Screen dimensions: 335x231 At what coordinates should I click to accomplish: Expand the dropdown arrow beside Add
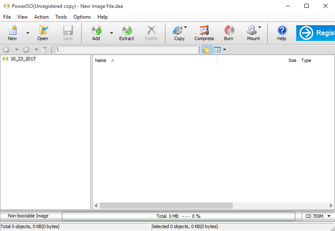click(111, 33)
